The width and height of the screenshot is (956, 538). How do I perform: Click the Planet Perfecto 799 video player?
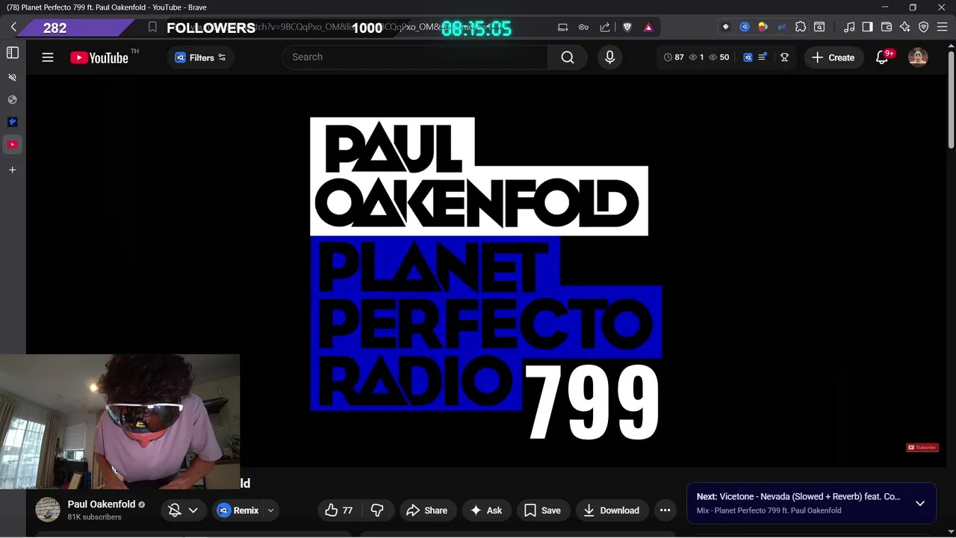[x=485, y=271]
